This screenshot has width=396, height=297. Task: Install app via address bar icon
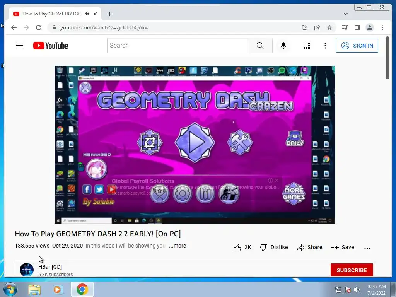(x=305, y=27)
